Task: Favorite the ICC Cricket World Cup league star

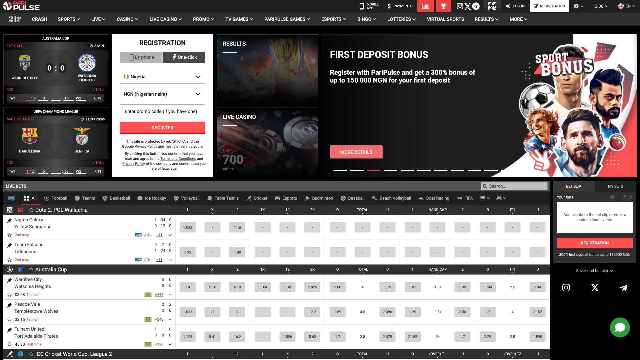Action: [31, 354]
